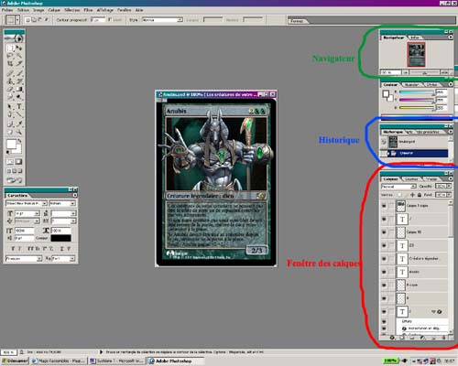Select the Eyedropper tool

pyautogui.click(x=19, y=124)
